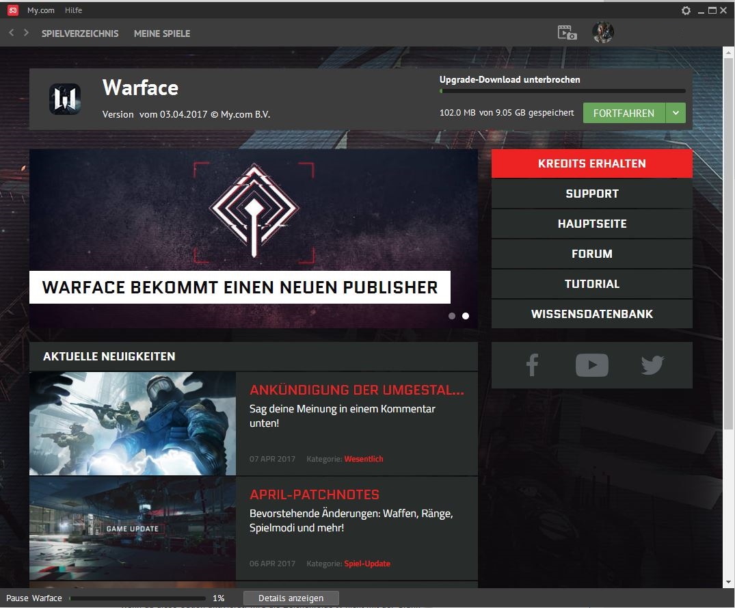Click the vertical scrollbar thumb
735x608 pixels.
click(728, 243)
